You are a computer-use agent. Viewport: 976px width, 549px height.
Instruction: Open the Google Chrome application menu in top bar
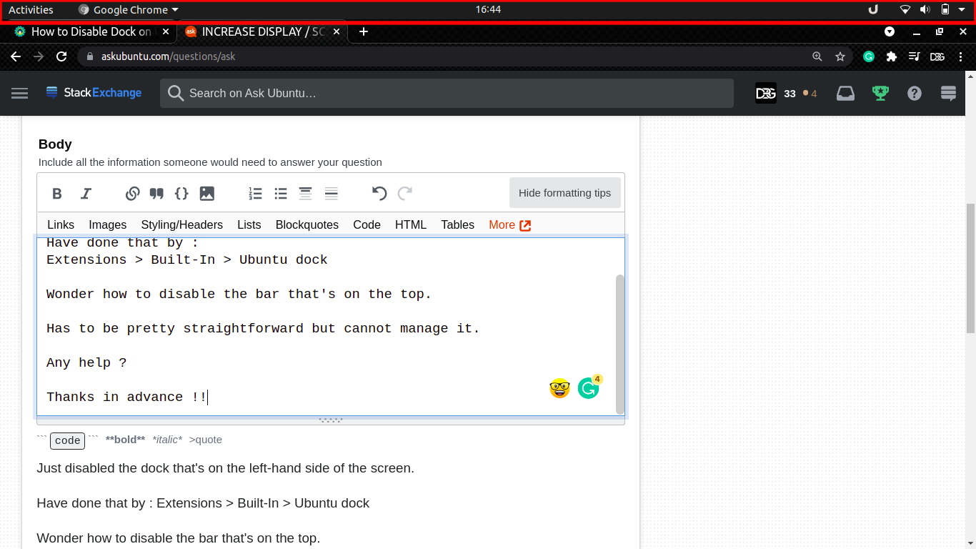point(128,10)
